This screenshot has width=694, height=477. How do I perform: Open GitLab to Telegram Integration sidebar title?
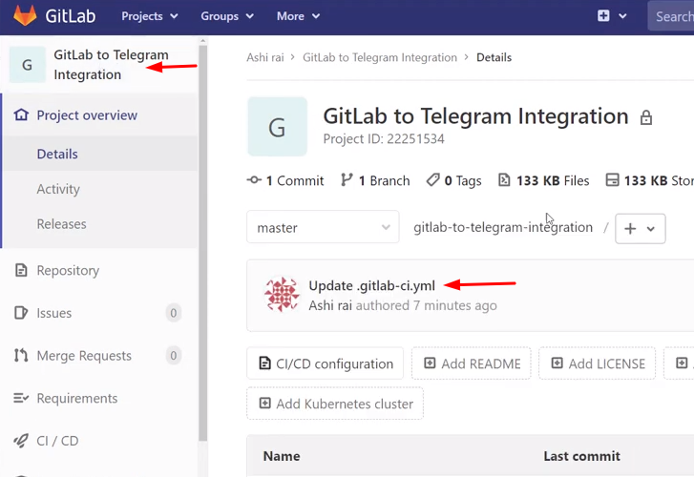pyautogui.click(x=111, y=65)
